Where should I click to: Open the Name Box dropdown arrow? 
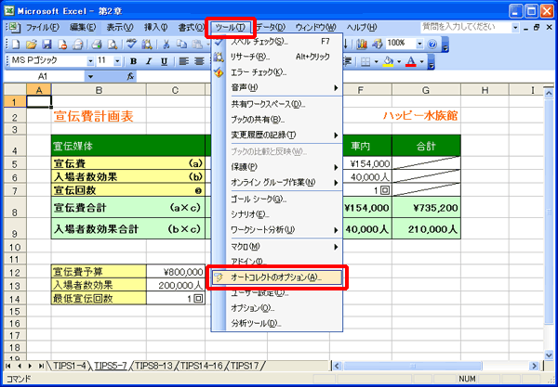click(90, 76)
